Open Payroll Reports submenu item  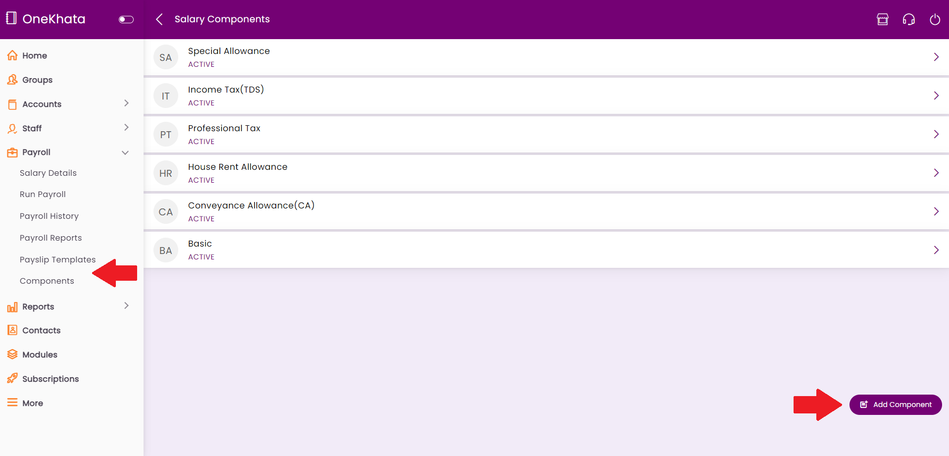50,238
